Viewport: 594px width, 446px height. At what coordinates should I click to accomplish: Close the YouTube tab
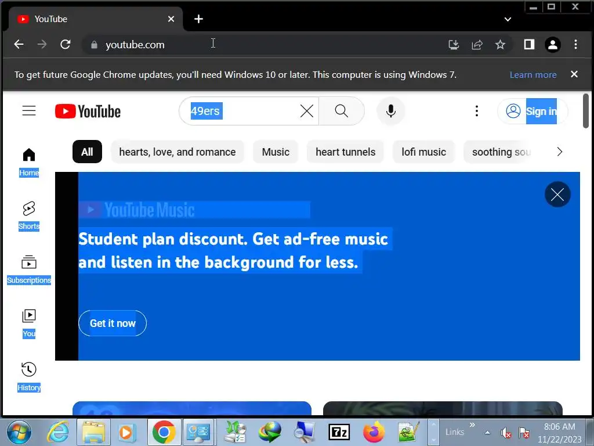171,19
